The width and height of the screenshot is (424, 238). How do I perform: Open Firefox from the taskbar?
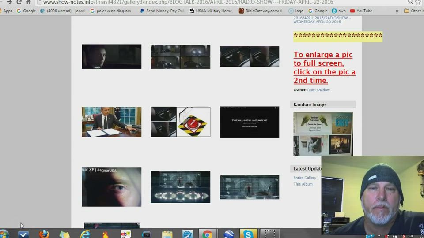click(44, 234)
